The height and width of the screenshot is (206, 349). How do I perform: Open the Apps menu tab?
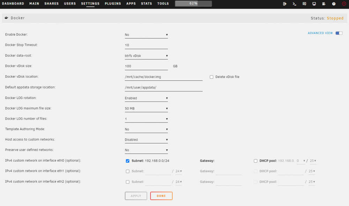click(x=131, y=3)
